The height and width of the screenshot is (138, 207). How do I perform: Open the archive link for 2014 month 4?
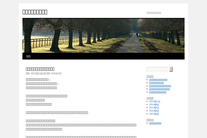(x=154, y=114)
